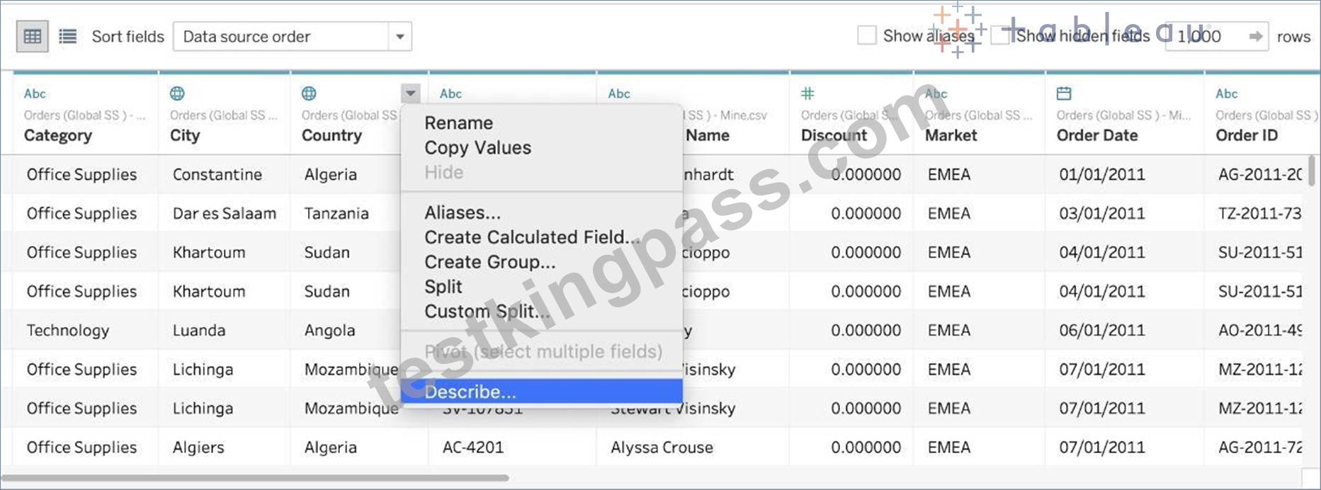This screenshot has height=490, width=1321.
Task: Click the Category Abc data type icon
Action: (35, 93)
